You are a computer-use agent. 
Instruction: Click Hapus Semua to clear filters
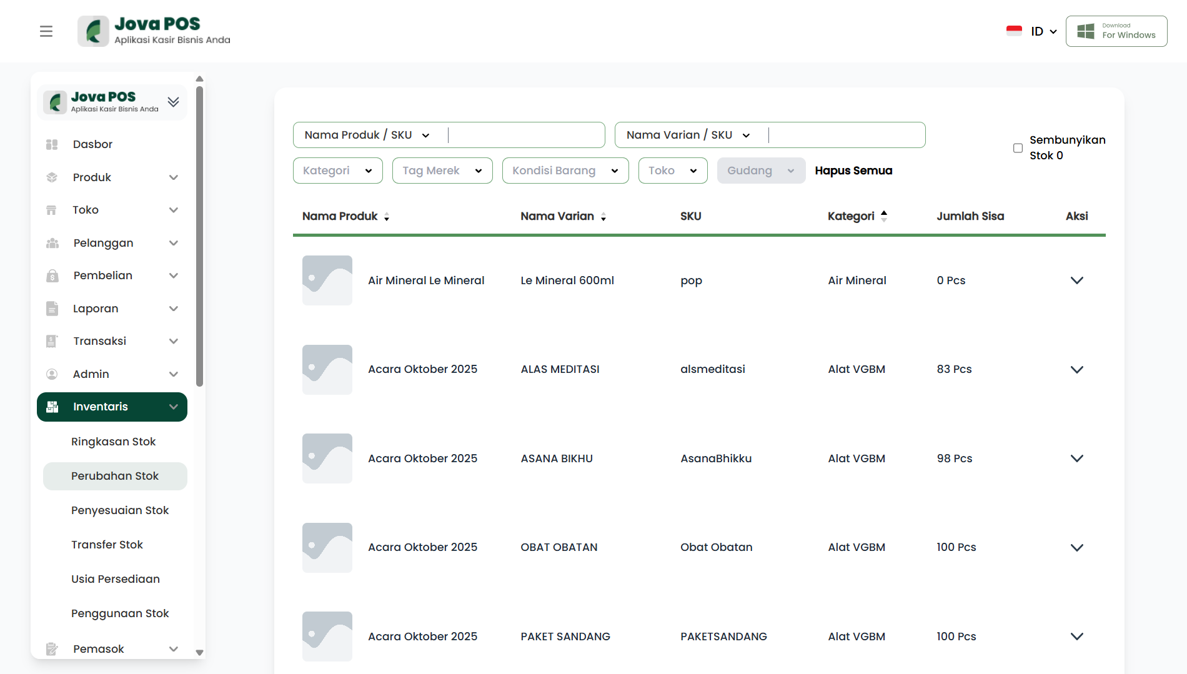click(x=853, y=171)
